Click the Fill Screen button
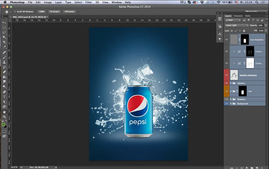 [x=70, y=12]
